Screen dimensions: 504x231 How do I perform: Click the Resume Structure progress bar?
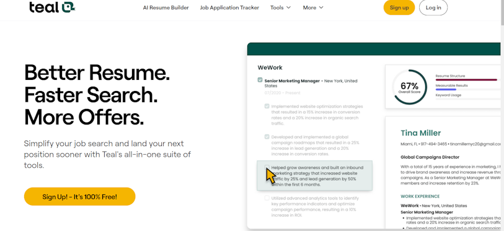point(466,79)
